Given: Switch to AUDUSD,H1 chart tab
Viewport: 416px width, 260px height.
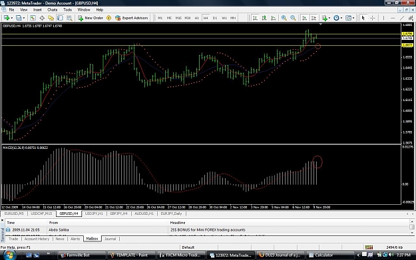Looking at the screenshot, I should pyautogui.click(x=144, y=213).
